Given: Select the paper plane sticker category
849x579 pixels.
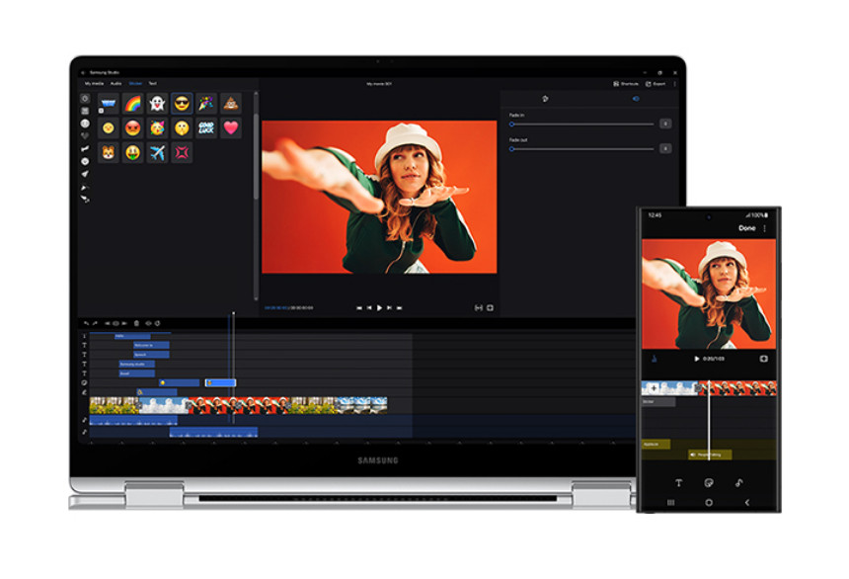Looking at the screenshot, I should coord(85,174).
